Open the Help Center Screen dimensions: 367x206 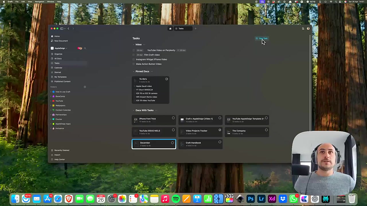(59, 159)
